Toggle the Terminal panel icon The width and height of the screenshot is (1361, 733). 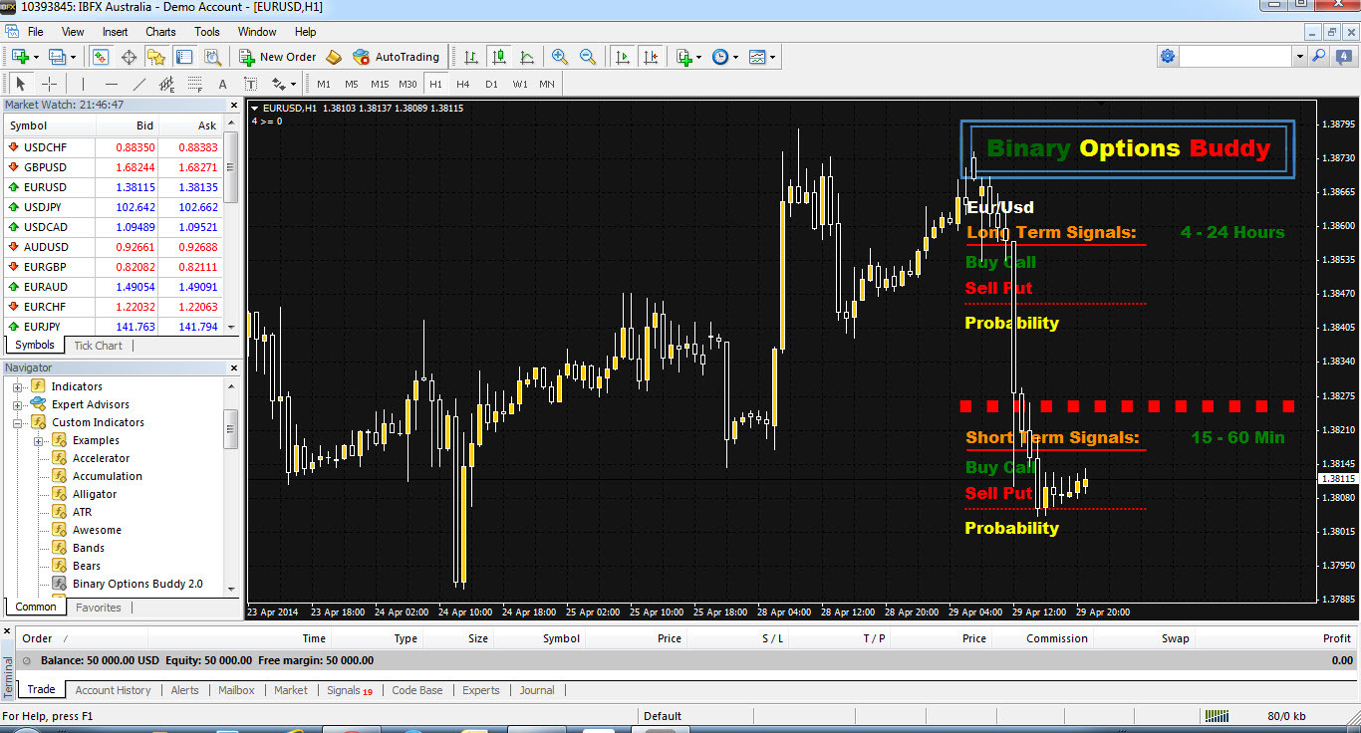184,57
